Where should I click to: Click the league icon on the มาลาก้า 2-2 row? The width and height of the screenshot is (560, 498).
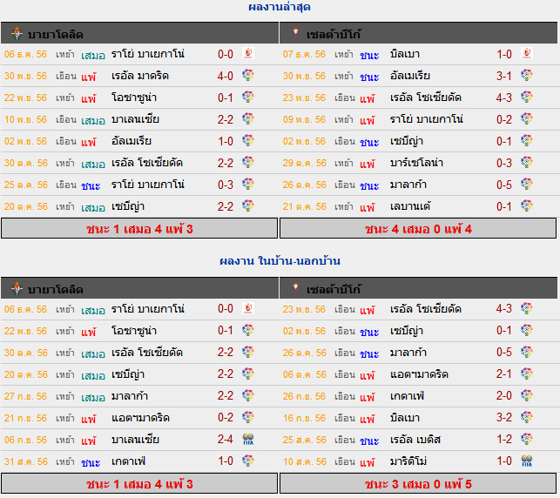[248, 395]
